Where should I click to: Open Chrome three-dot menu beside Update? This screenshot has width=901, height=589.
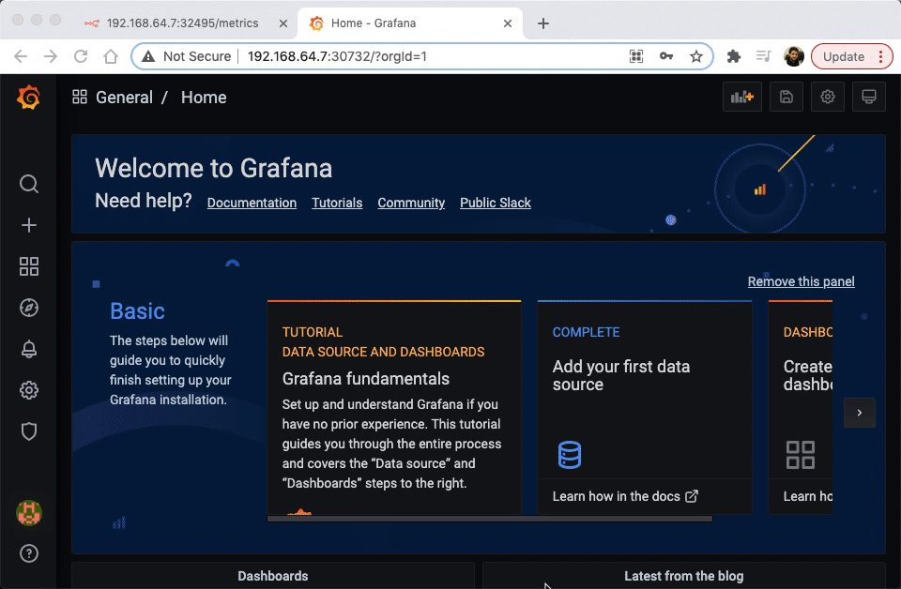pyautogui.click(x=881, y=56)
